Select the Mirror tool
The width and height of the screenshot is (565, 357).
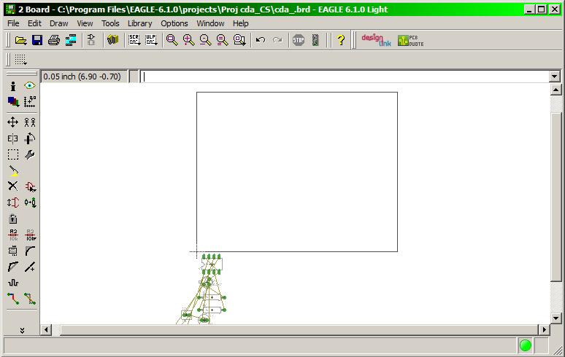click(x=13, y=138)
